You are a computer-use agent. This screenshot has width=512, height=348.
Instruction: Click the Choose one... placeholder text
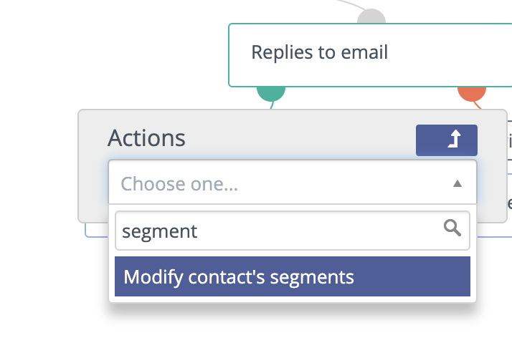(179, 183)
